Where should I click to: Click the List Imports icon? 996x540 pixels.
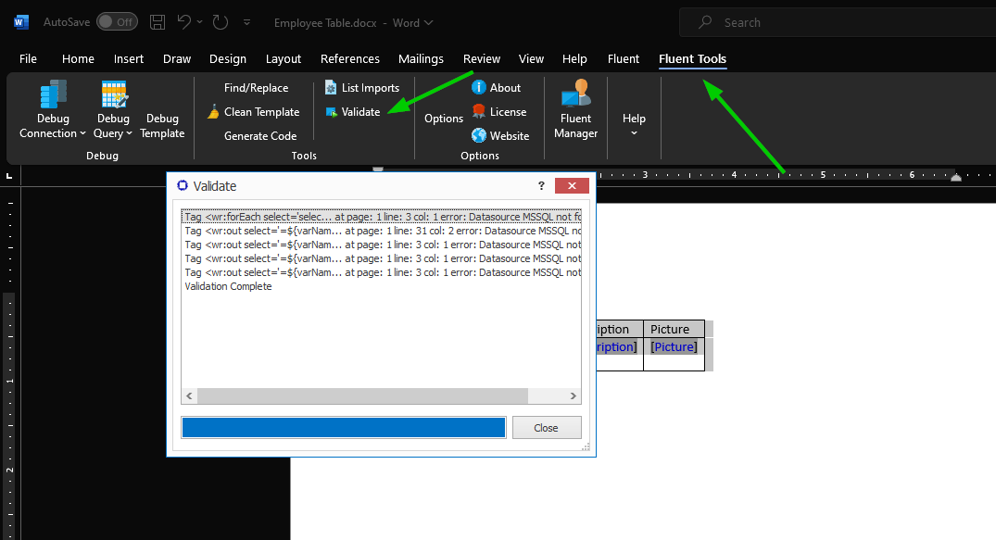[331, 88]
